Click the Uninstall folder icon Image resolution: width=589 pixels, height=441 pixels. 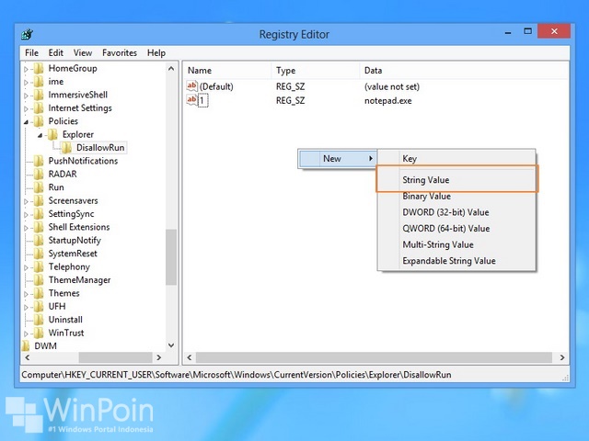tap(39, 320)
